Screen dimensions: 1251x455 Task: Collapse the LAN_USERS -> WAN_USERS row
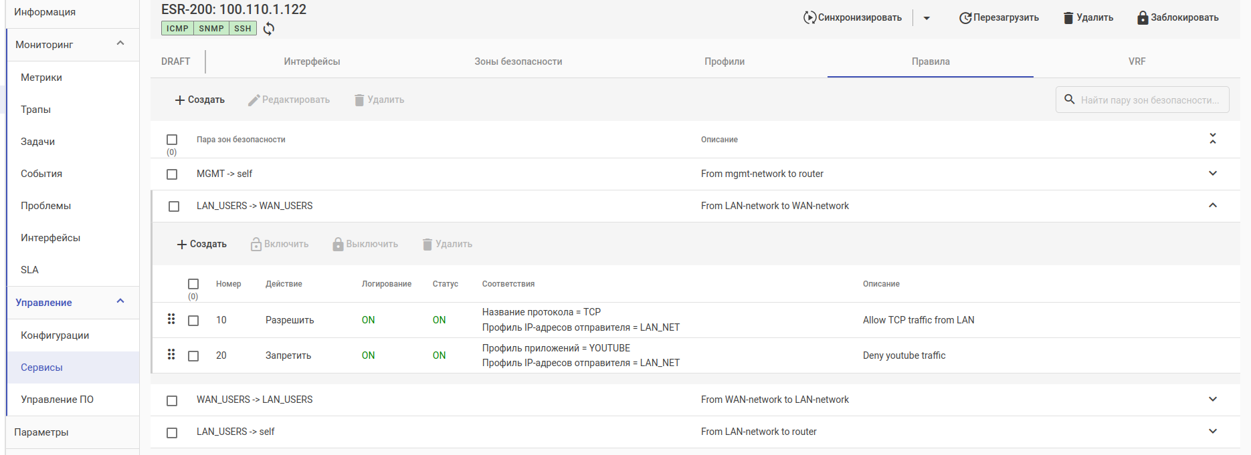click(1213, 206)
